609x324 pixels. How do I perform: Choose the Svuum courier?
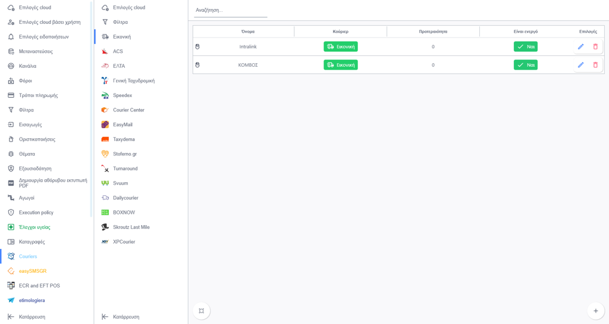pos(120,183)
